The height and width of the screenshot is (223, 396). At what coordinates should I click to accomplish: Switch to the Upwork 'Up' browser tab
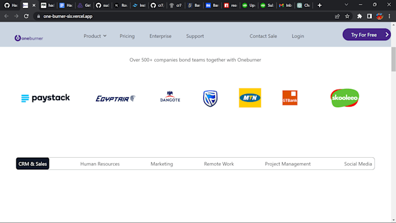click(249, 5)
